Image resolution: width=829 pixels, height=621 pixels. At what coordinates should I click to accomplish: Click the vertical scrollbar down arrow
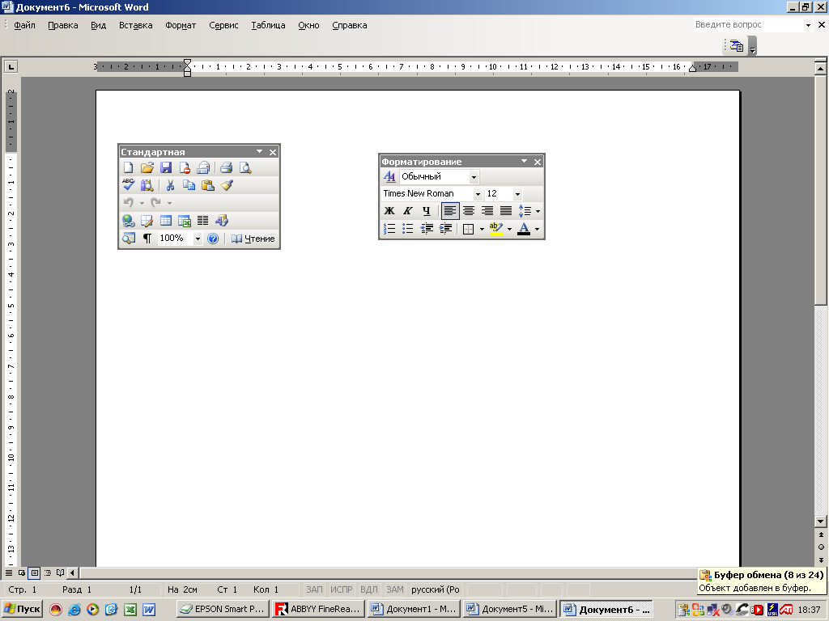click(821, 522)
